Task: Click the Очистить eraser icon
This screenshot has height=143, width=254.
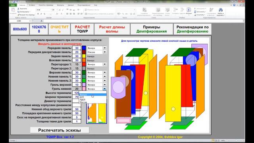Action: tap(195, 15)
